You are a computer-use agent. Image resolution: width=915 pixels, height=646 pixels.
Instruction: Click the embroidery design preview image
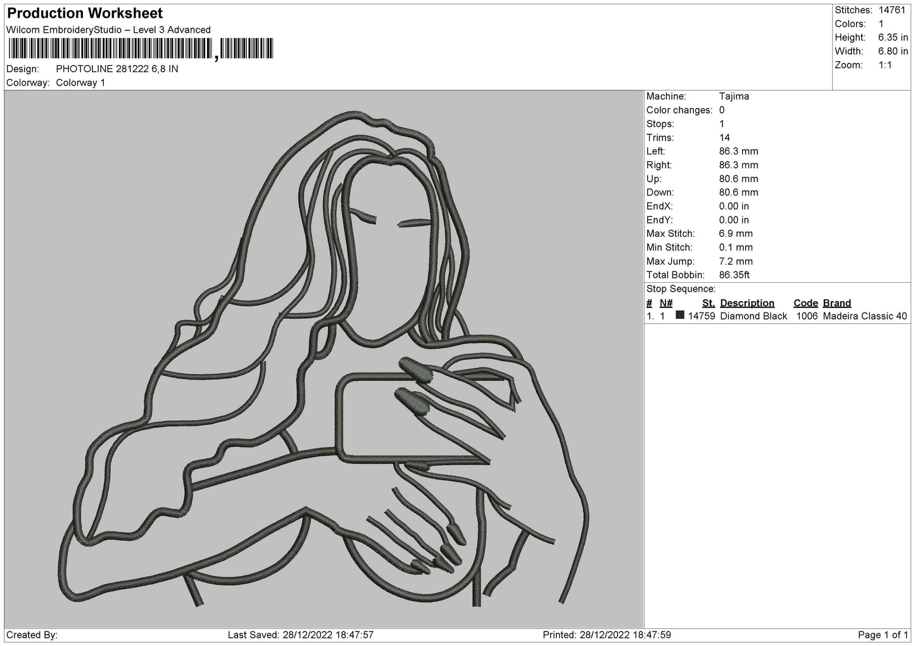[x=324, y=359]
